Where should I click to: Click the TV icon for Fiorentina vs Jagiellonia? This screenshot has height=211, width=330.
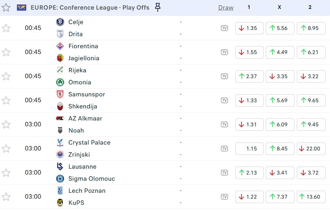pyautogui.click(x=224, y=52)
